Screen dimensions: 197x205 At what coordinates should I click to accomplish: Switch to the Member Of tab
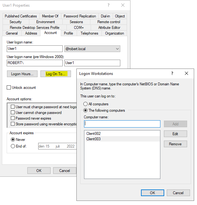pyautogui.click(x=50, y=16)
